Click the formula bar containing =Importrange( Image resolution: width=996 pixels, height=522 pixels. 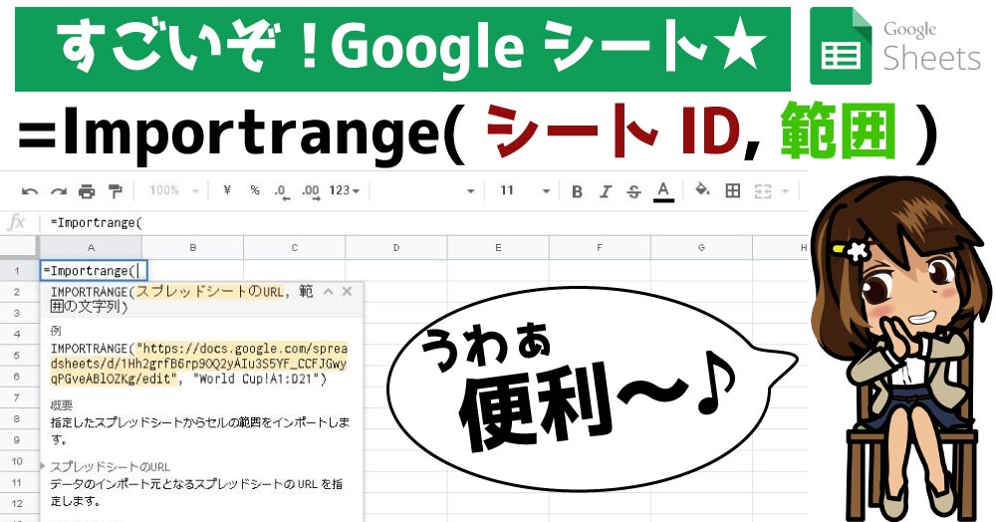(x=425, y=223)
